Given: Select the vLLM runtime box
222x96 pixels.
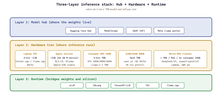Looking at the screenshot, I should 72,85.
